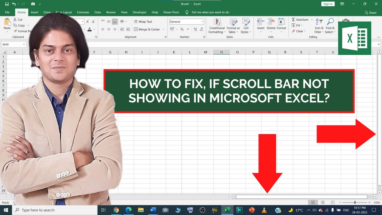The width and height of the screenshot is (382, 215).
Task: Expand the AutoSum dropdown arrow
Action: [312, 20]
